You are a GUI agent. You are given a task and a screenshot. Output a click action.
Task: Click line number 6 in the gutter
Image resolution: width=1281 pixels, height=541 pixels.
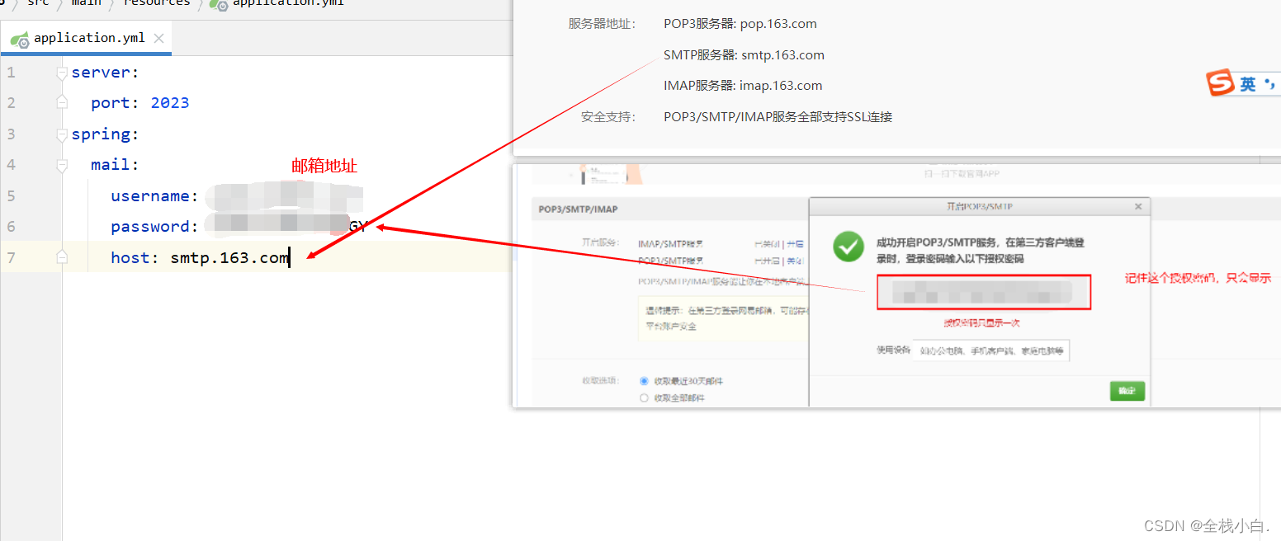tap(11, 227)
